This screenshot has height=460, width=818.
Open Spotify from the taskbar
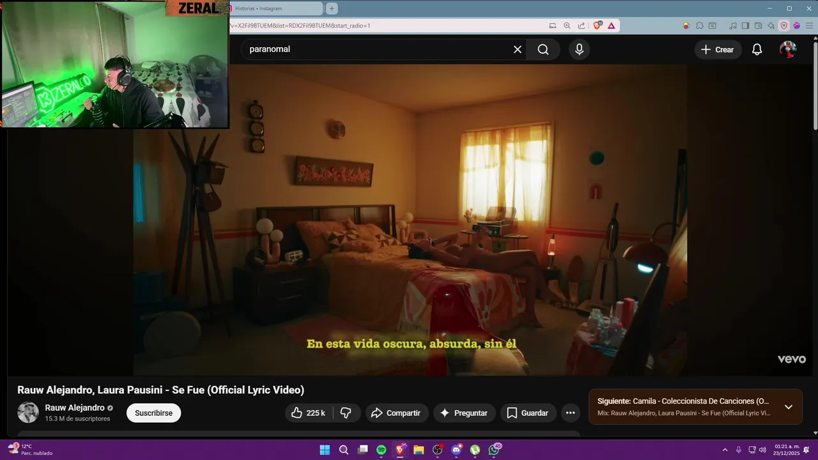coord(382,450)
